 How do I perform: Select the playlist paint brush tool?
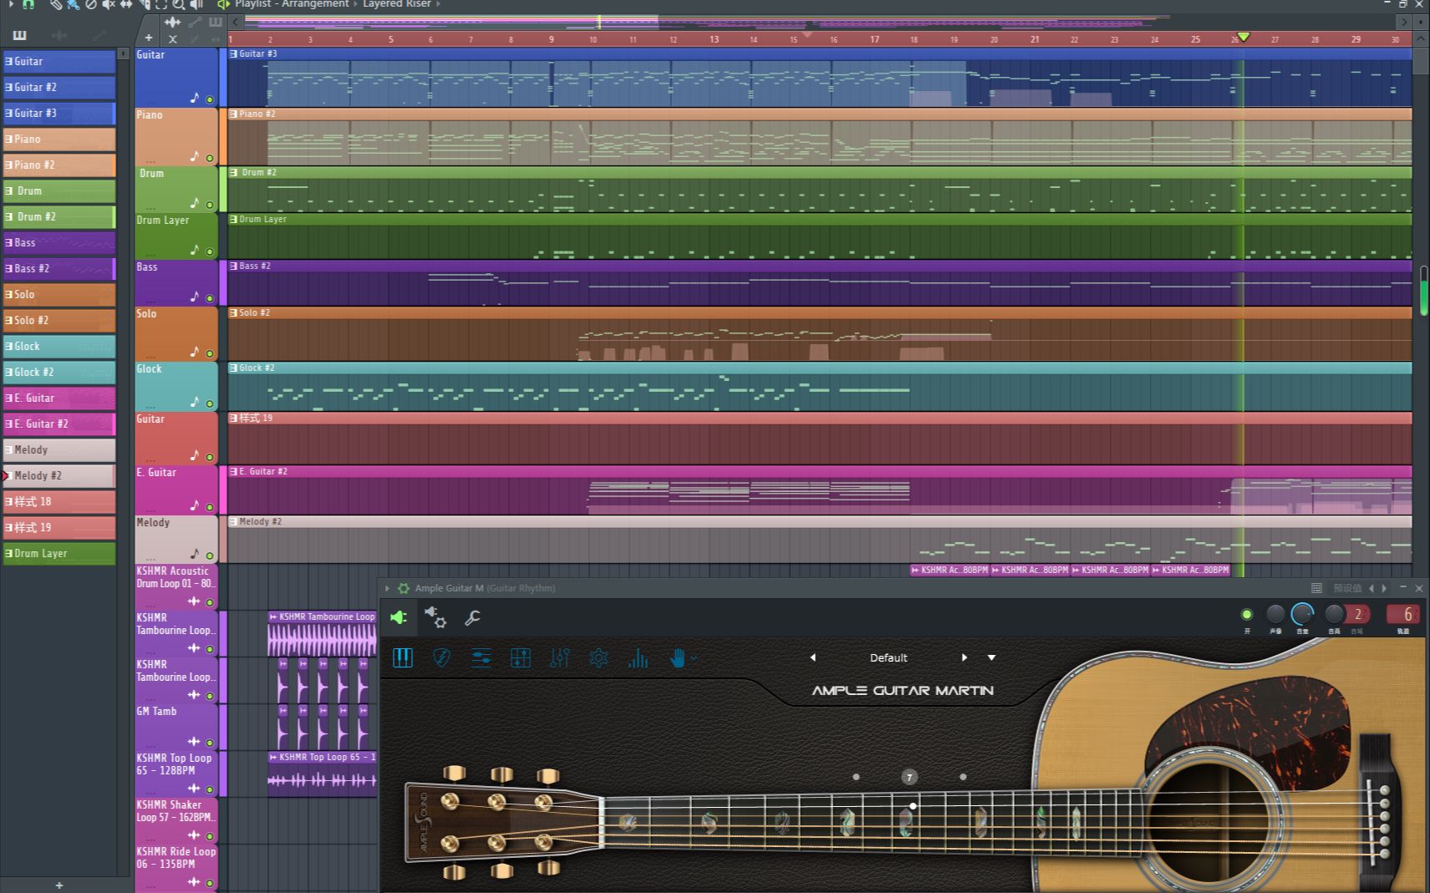point(73,4)
